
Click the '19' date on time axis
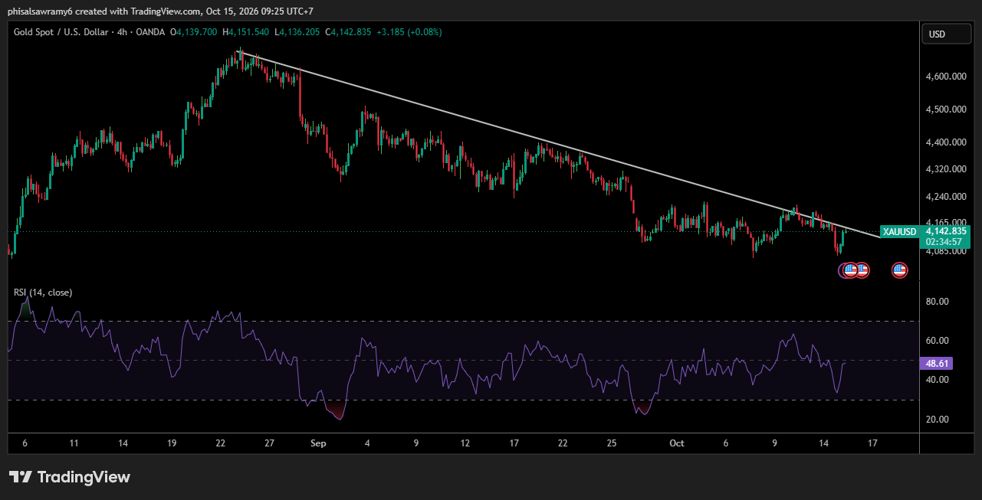(x=172, y=443)
